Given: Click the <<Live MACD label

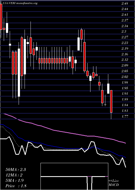Looking at the screenshot, I should tap(114, 183).
